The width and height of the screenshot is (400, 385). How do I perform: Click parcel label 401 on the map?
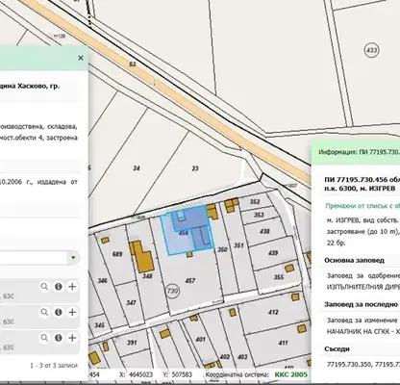[x=200, y=339]
